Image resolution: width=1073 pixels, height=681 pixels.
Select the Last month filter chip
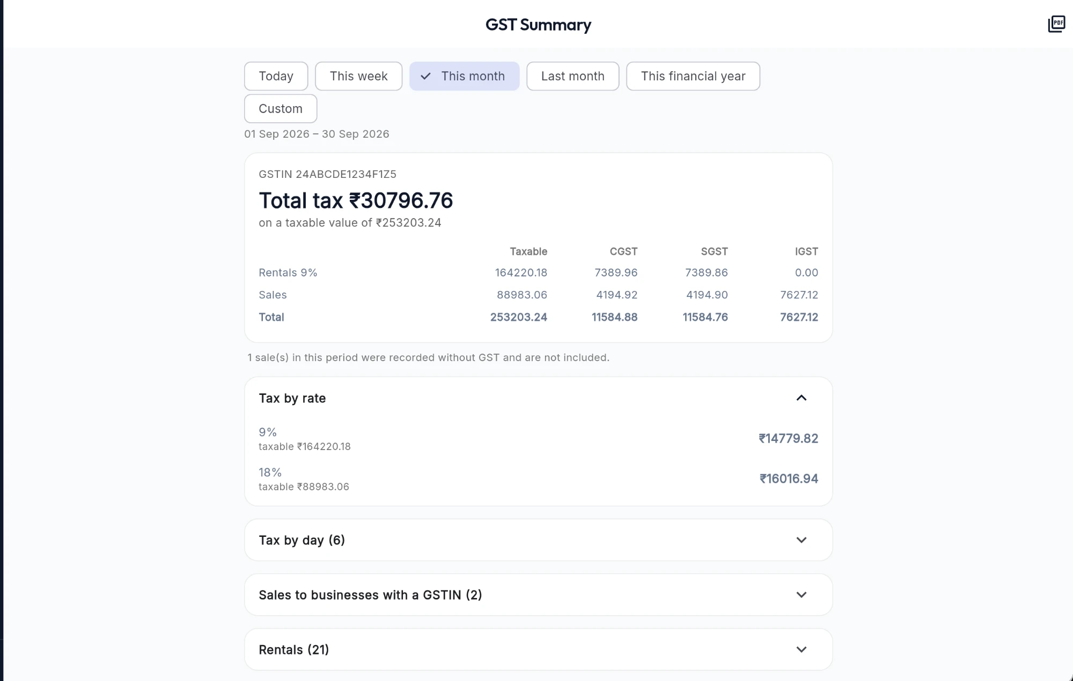[x=572, y=76]
